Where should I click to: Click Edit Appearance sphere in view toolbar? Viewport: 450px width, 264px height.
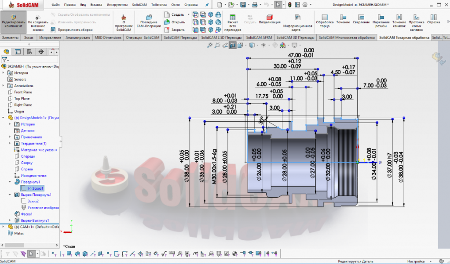275,45
